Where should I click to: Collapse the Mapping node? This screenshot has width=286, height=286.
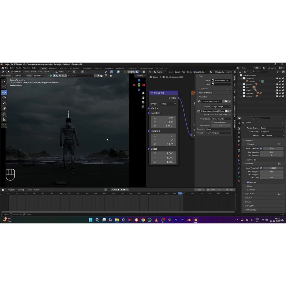(152, 93)
